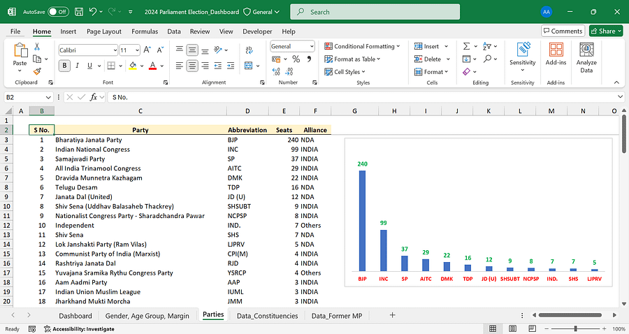Click the Find & Select magnifier icon
Image resolution: width=629 pixels, height=334 pixels.
pyautogui.click(x=487, y=59)
